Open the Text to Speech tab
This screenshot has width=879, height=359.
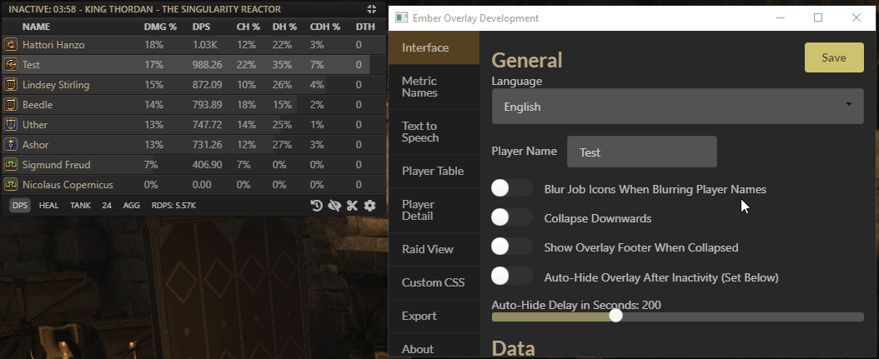point(434,132)
